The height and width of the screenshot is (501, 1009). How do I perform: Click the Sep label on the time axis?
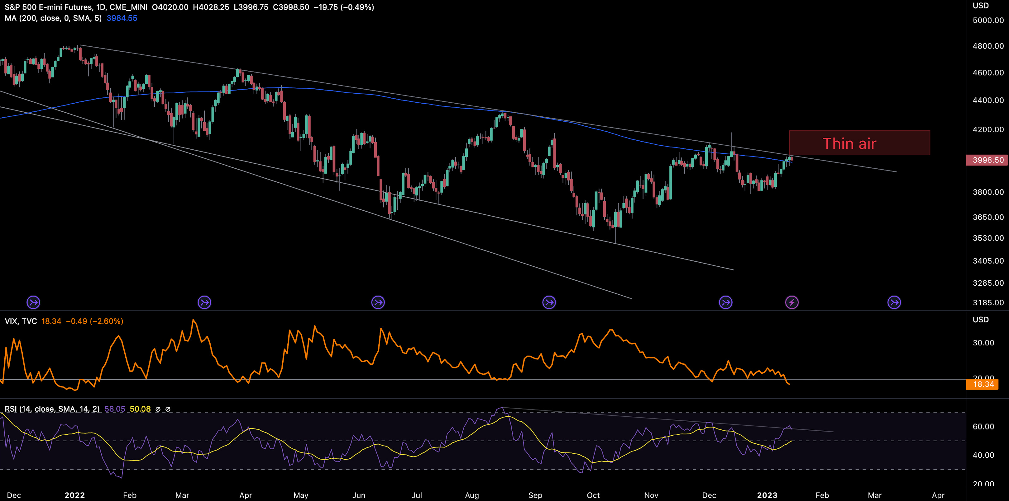tap(535, 495)
